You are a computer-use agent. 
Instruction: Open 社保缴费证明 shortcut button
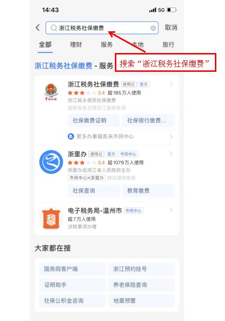94,120
